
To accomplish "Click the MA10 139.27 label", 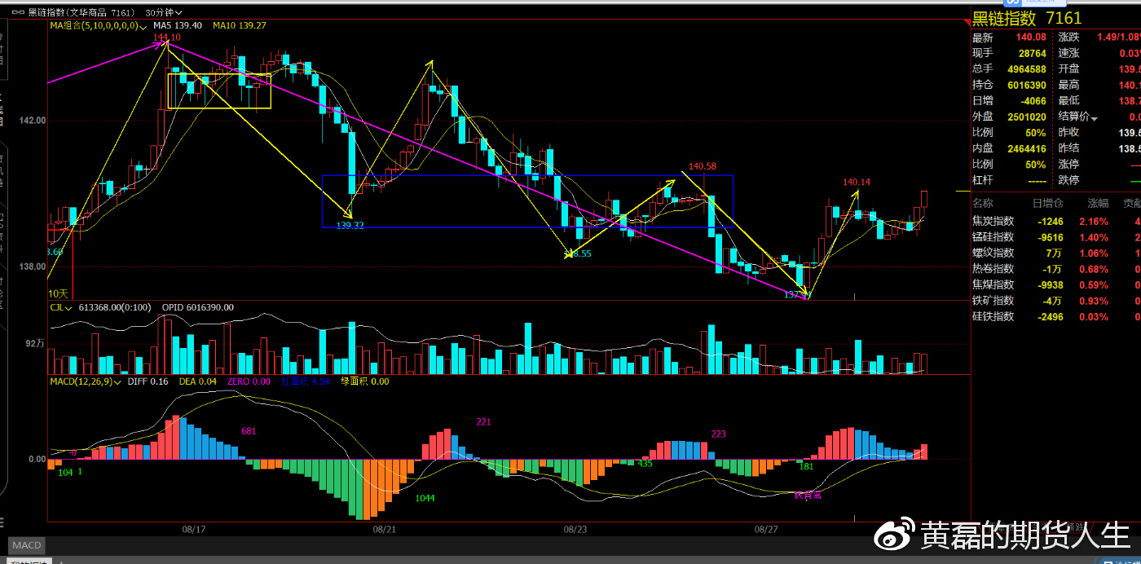I will click(x=240, y=25).
